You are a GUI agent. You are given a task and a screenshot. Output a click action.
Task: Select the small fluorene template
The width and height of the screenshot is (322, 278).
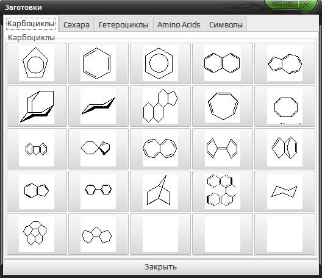coord(37,149)
